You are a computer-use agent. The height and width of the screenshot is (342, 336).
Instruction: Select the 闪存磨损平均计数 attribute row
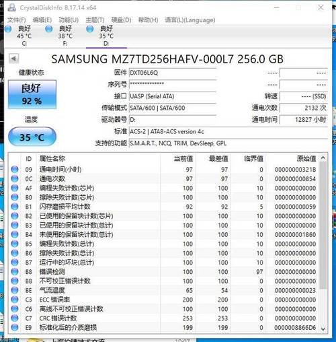[x=164, y=207]
